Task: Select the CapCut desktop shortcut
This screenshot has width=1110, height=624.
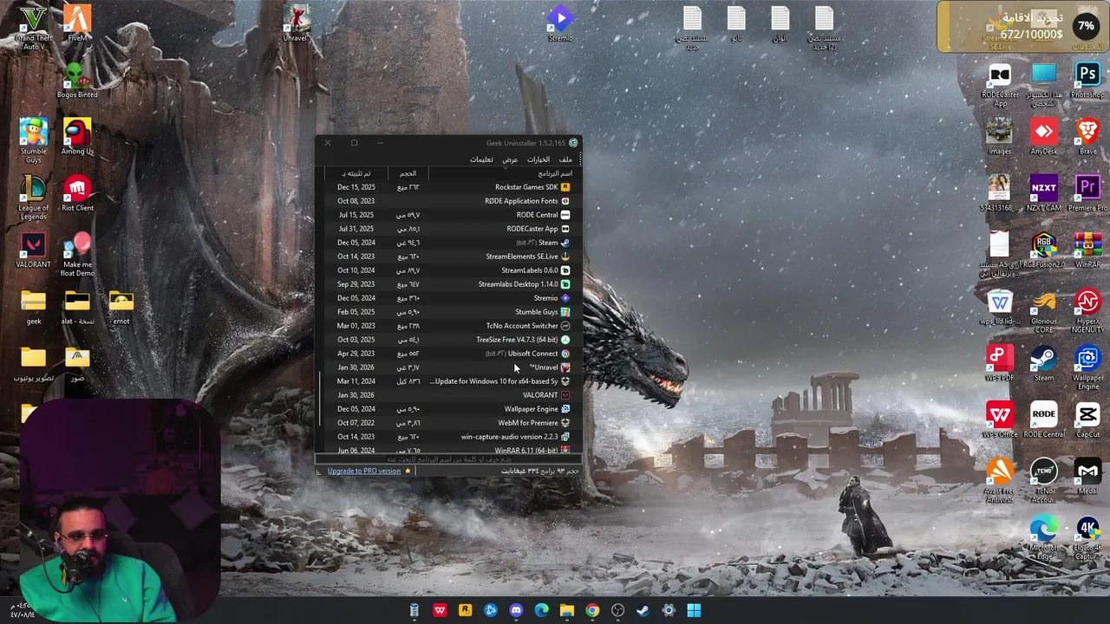Action: pos(1087,419)
